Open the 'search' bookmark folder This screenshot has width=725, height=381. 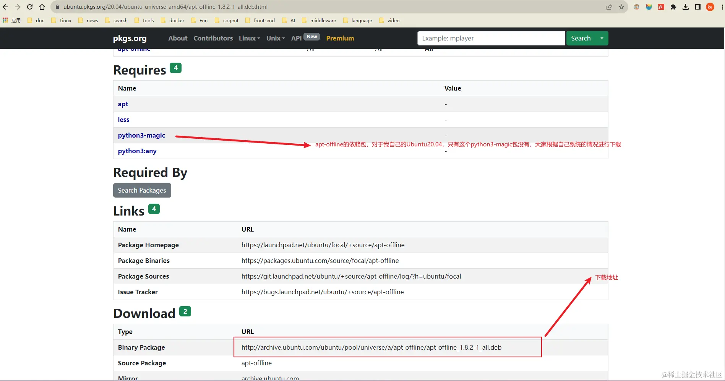tap(116, 21)
